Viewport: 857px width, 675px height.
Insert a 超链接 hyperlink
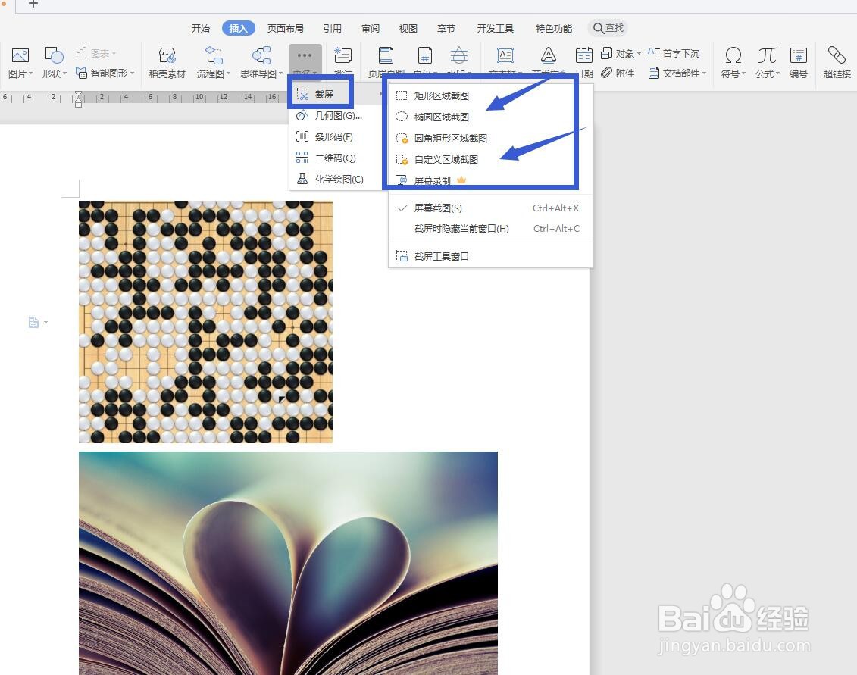[836, 62]
